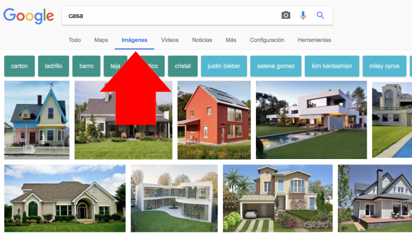Open the colorful Up-style house image
Image resolution: width=412 pixels, height=236 pixels.
(x=36, y=120)
